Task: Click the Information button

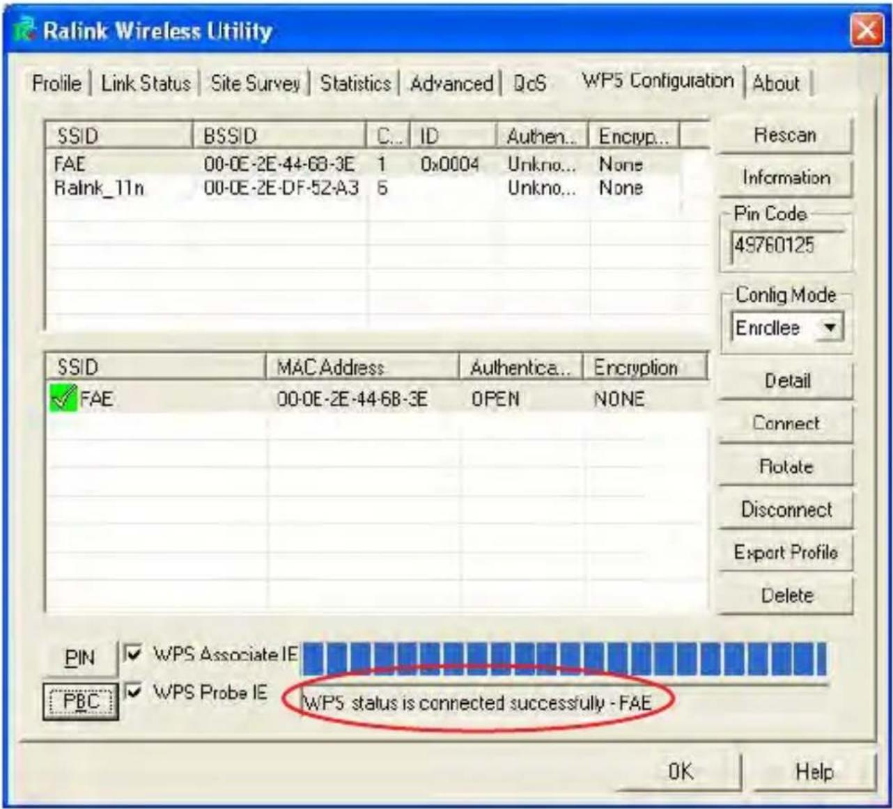Action: click(785, 178)
